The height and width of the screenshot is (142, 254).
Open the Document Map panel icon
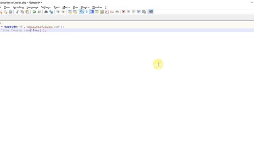[102, 12]
